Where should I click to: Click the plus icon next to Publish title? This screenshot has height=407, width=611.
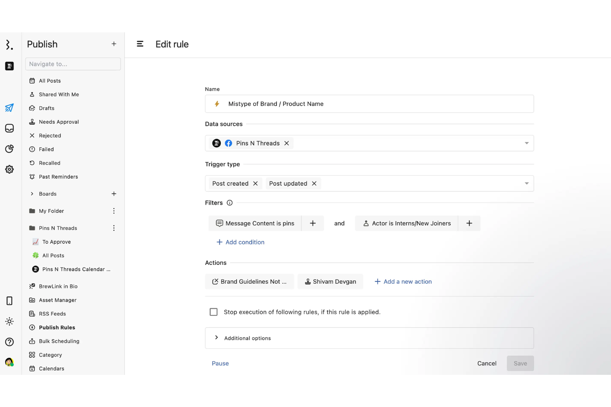coord(114,44)
